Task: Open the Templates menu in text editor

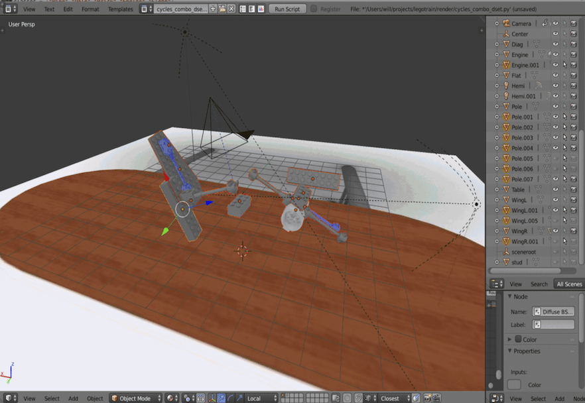Action: click(120, 9)
